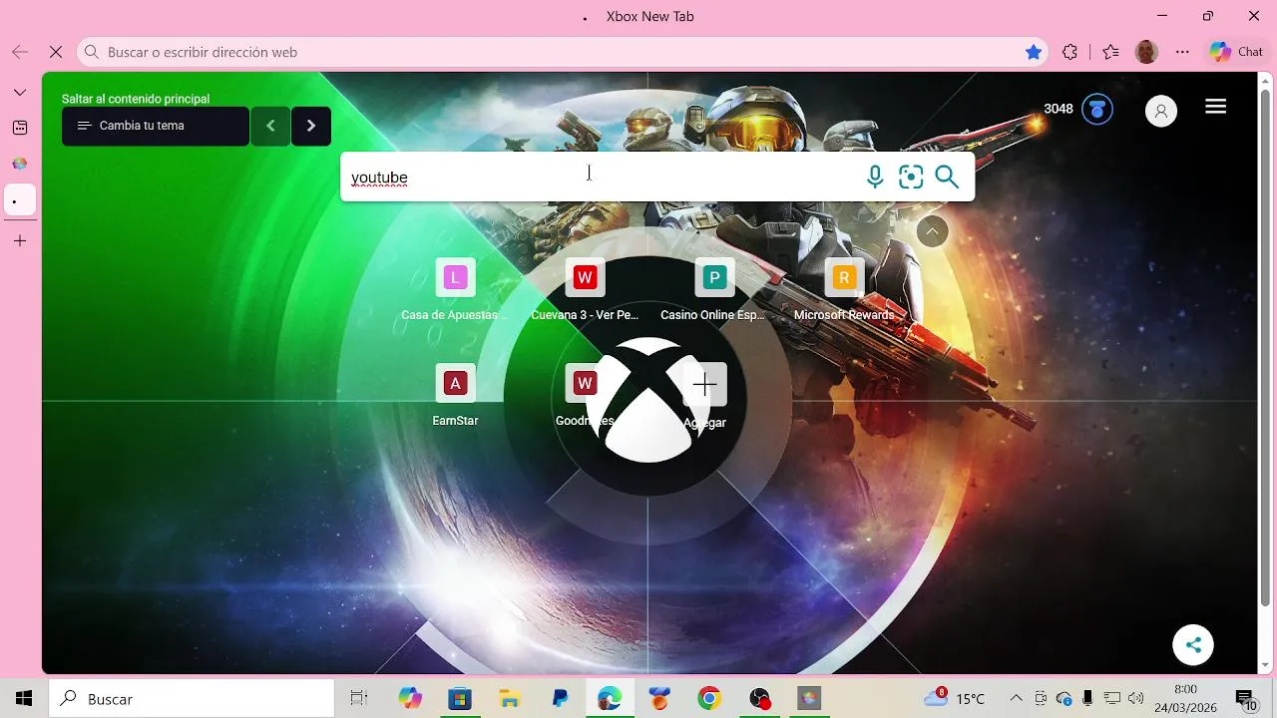Image resolution: width=1277 pixels, height=718 pixels.
Task: Open visual search camera icon
Action: [911, 178]
